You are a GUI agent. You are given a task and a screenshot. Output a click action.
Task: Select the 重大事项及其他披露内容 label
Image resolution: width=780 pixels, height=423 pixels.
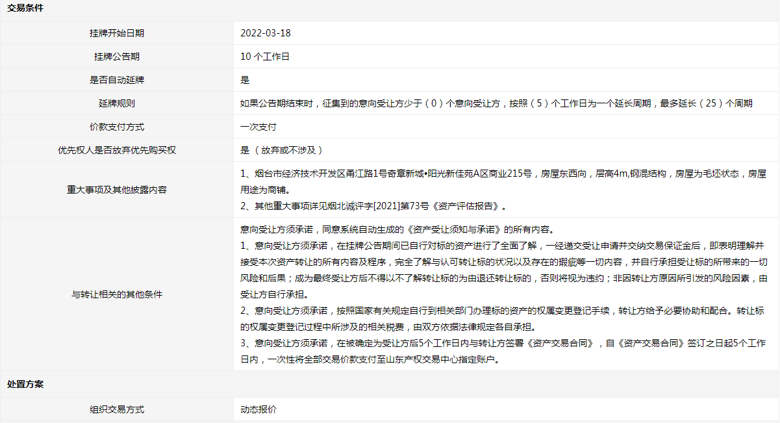pos(117,190)
